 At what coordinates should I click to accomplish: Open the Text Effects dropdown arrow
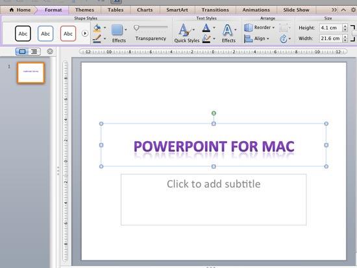click(236, 30)
